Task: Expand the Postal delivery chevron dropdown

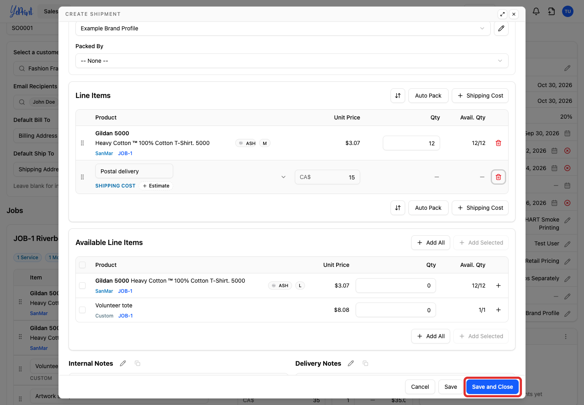Action: [x=283, y=177]
